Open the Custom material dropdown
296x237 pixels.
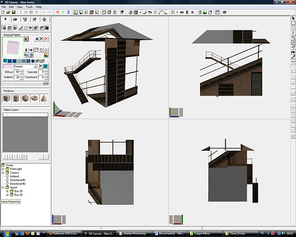point(35,66)
